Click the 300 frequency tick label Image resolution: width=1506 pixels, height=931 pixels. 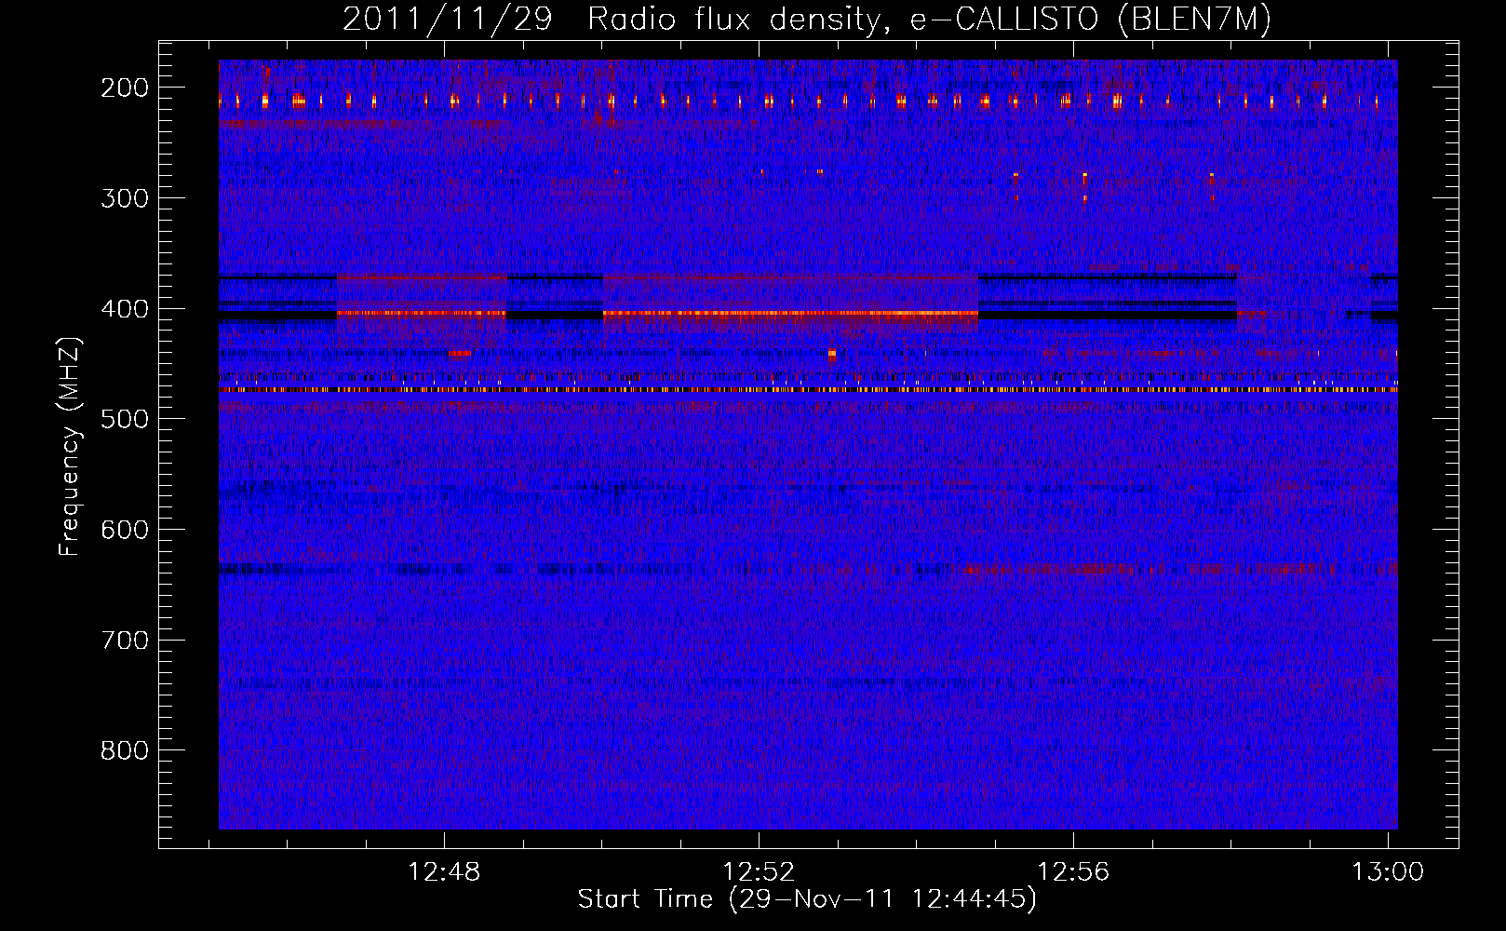click(125, 198)
